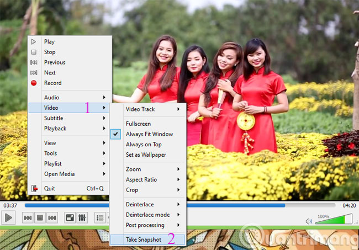Expand the Zoom submenu
This screenshot has height=250, width=359.
point(147,169)
